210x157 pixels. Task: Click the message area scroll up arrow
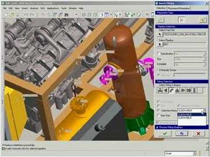click(207, 143)
